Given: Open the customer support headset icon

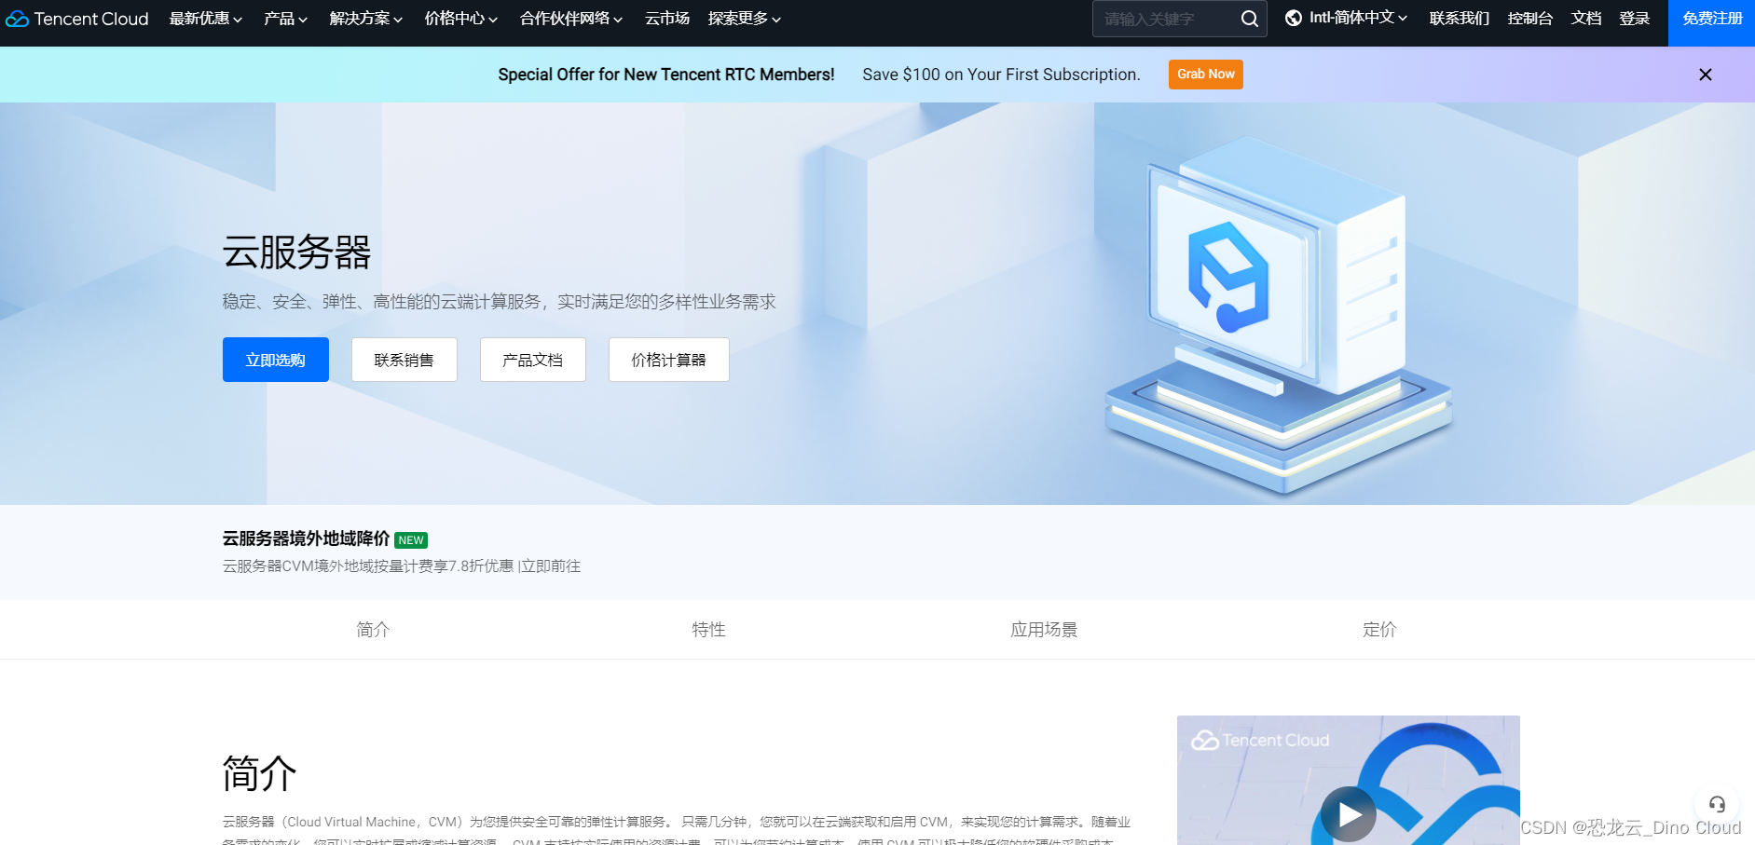Looking at the screenshot, I should 1717,804.
